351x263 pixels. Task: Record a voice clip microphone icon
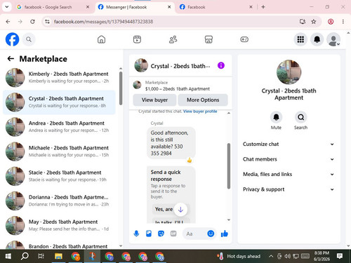136,234
